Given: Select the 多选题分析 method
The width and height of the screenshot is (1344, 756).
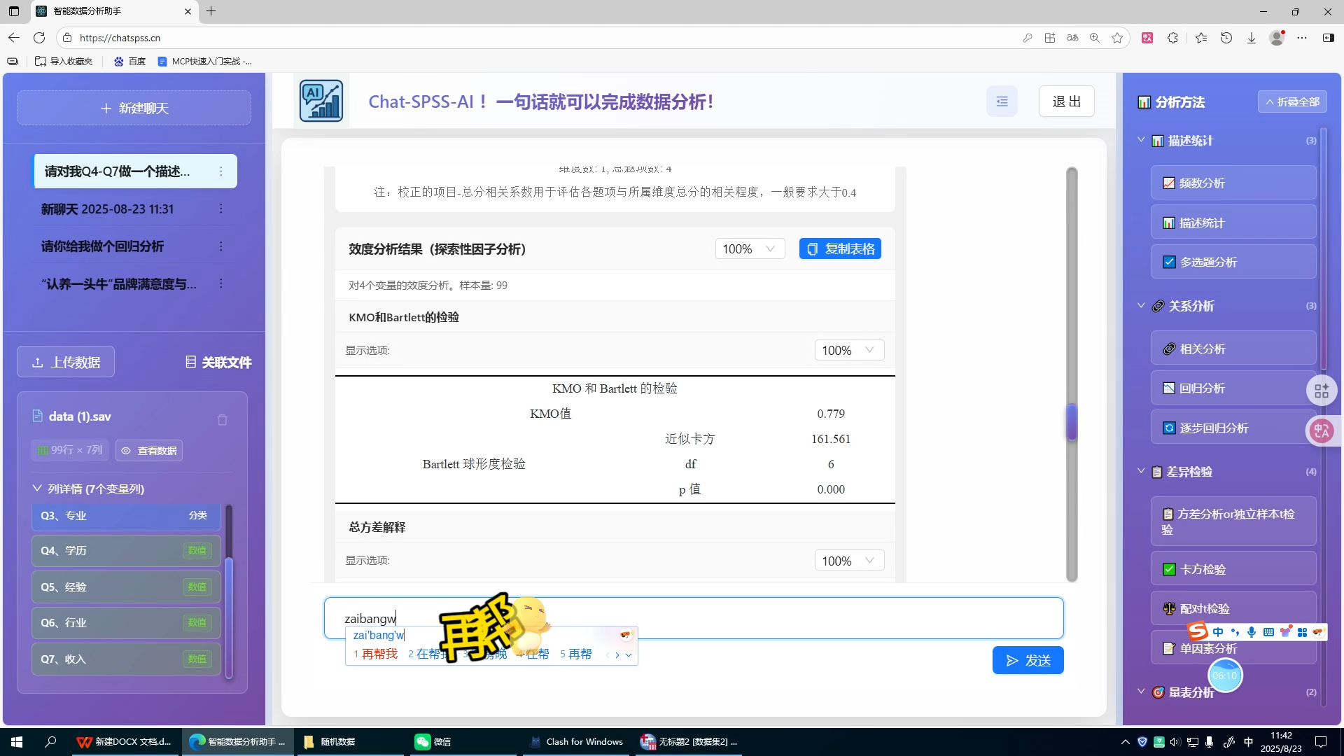Looking at the screenshot, I should [x=1233, y=262].
